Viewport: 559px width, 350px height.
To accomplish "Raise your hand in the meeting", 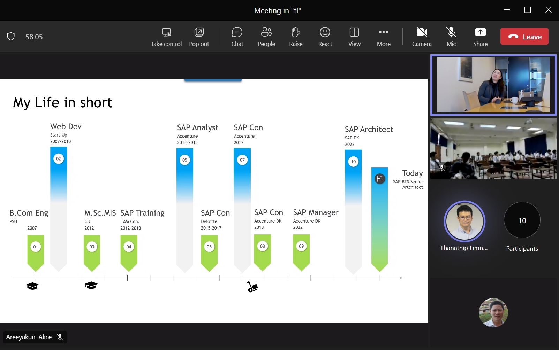I will pos(296,37).
